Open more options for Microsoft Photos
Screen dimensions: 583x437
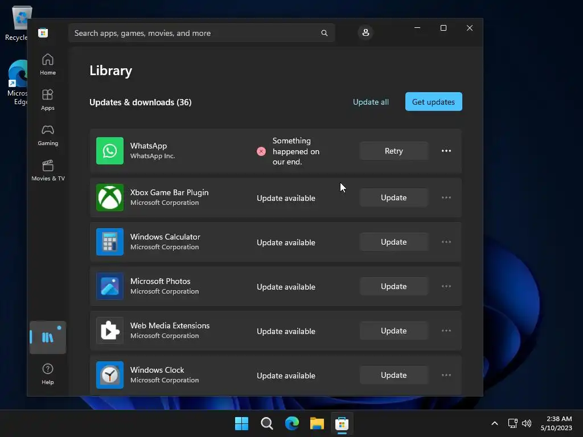pyautogui.click(x=446, y=287)
